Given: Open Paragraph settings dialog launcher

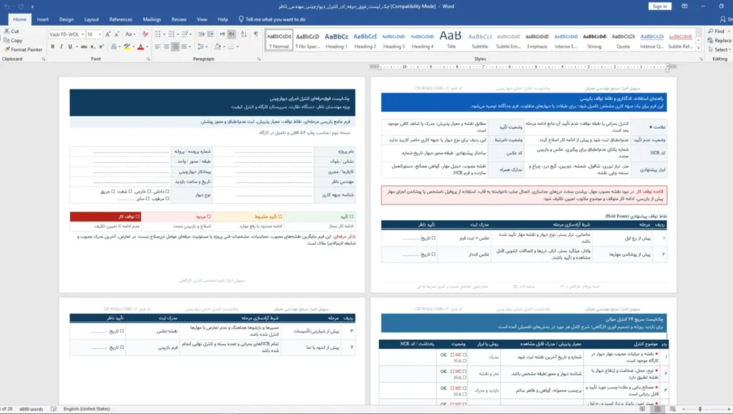Looking at the screenshot, I should coord(259,59).
